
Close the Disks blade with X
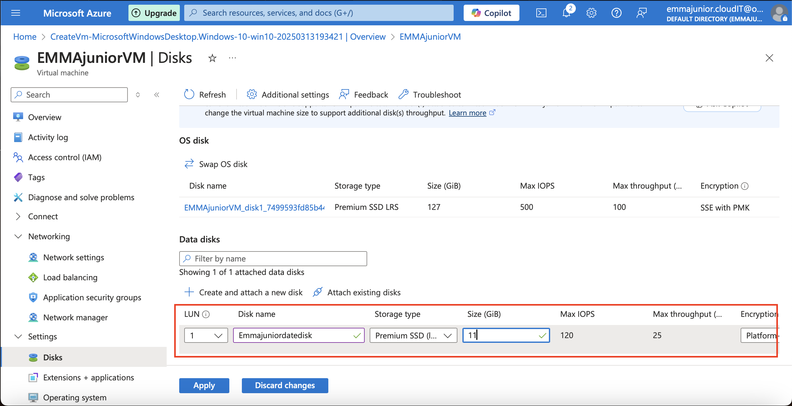pos(769,58)
